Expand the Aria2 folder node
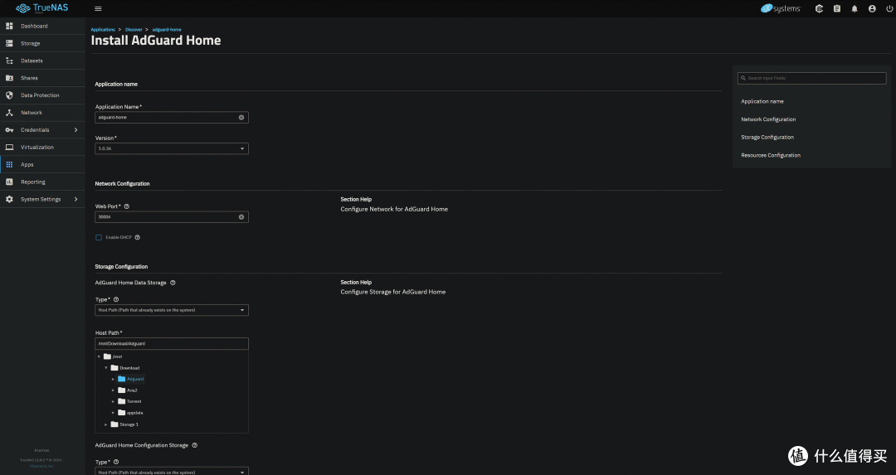 click(x=113, y=390)
